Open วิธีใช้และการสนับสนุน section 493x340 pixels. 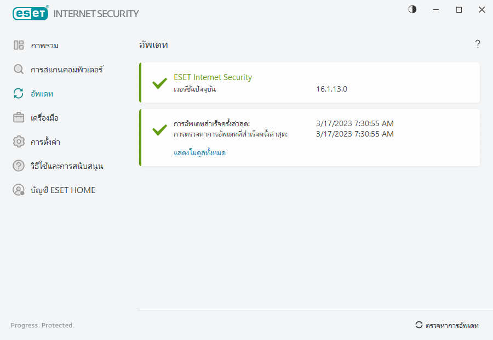[x=67, y=166]
